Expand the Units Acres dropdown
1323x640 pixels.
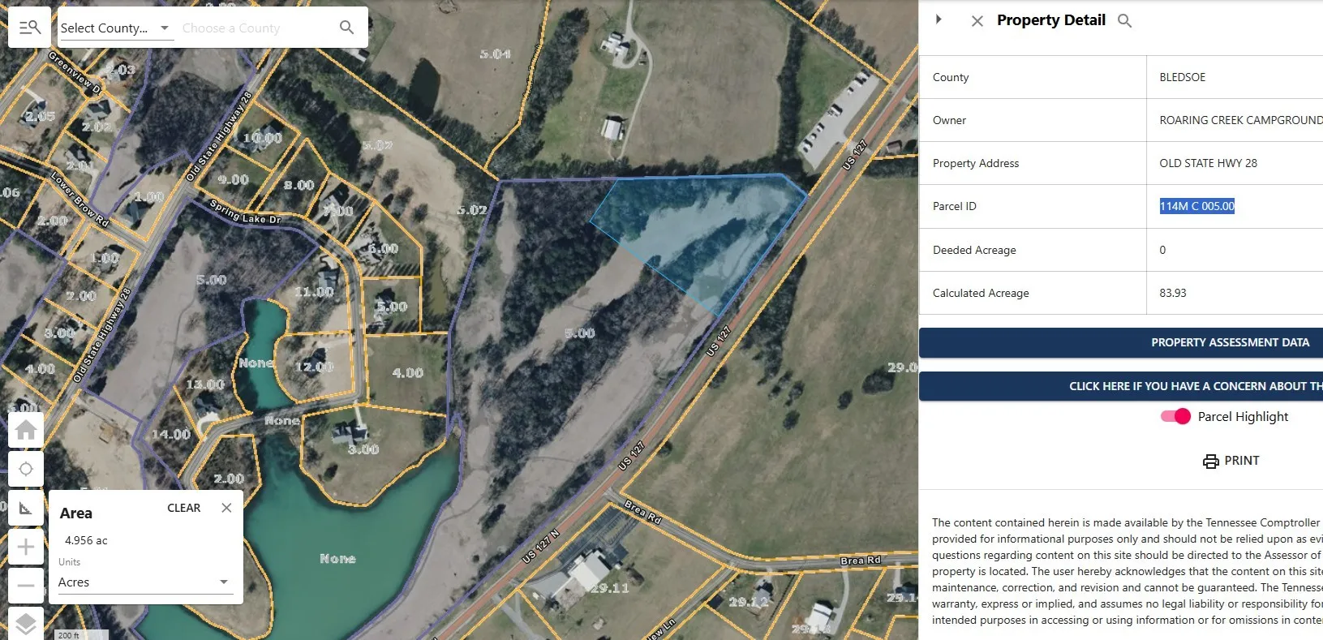click(144, 582)
